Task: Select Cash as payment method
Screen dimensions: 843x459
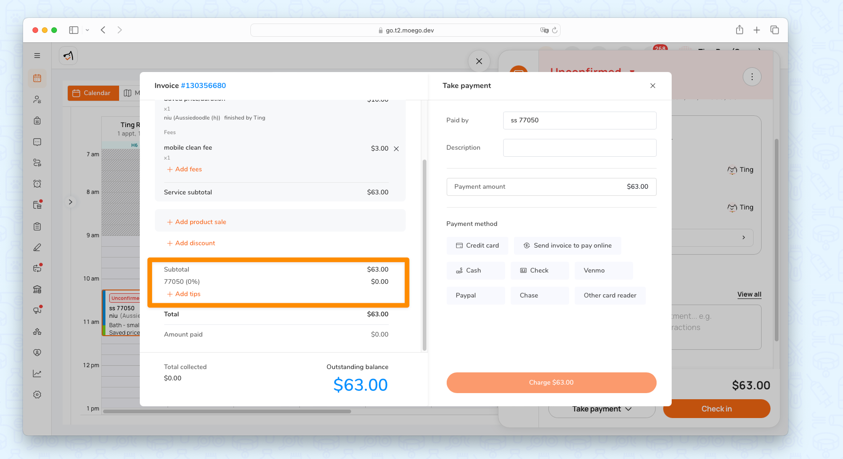Action: [x=475, y=271]
